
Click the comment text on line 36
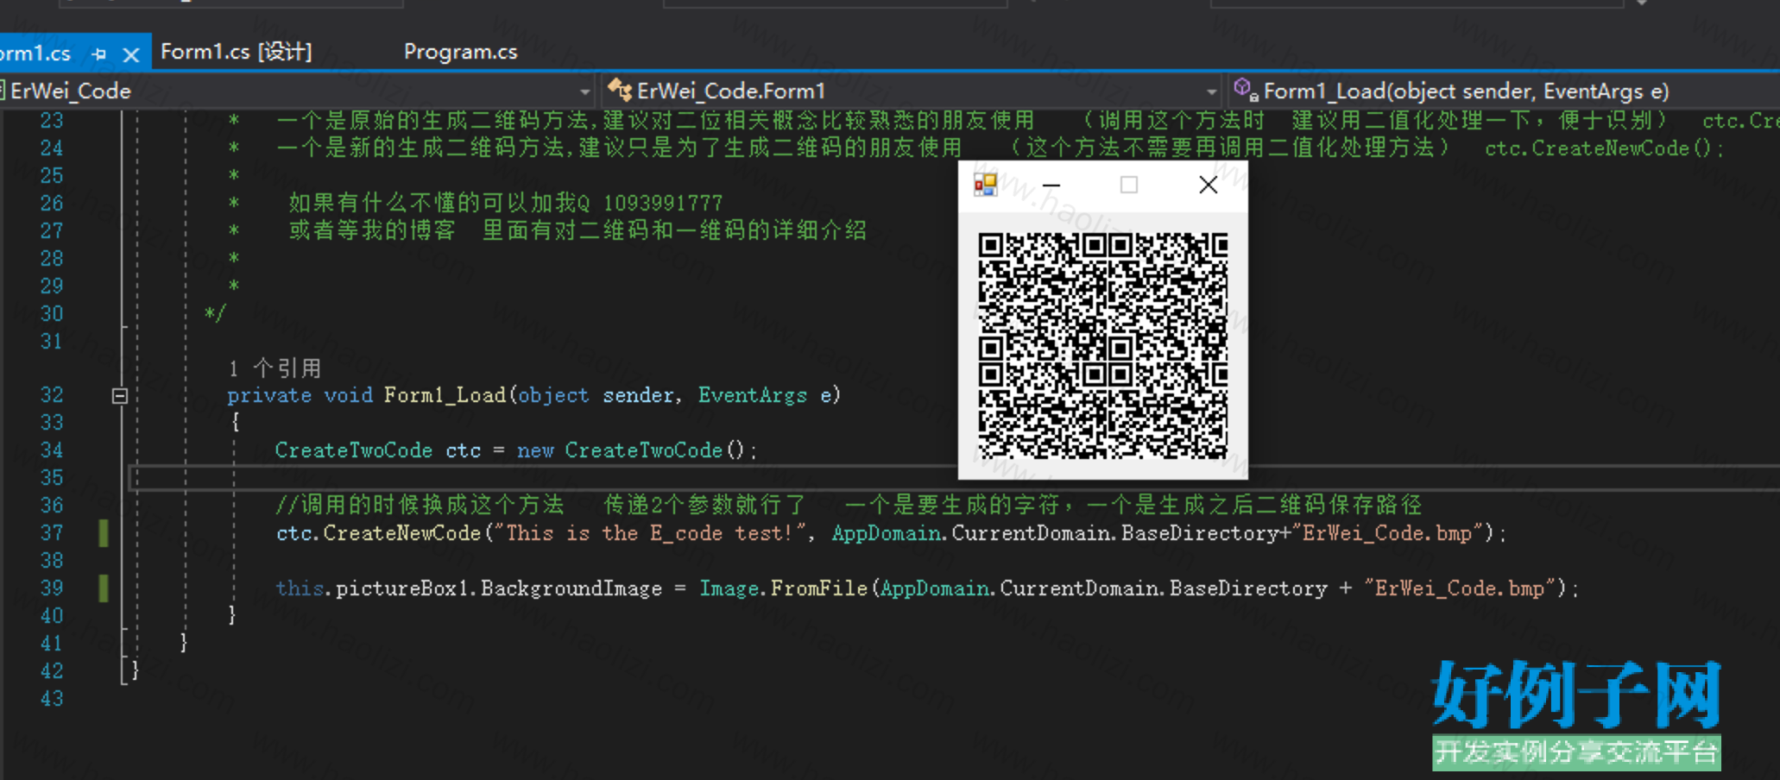click(x=849, y=505)
